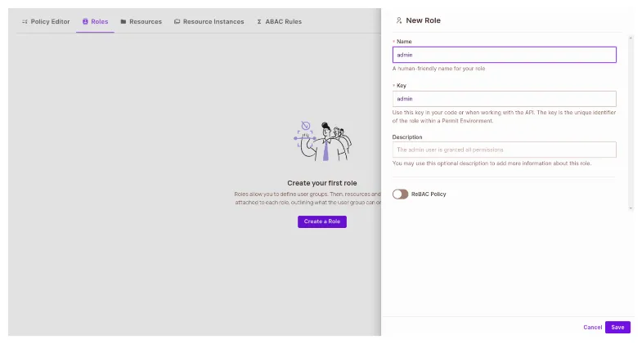This screenshot has height=344, width=642.
Task: Click the user icon beside New Role
Action: coord(398,20)
